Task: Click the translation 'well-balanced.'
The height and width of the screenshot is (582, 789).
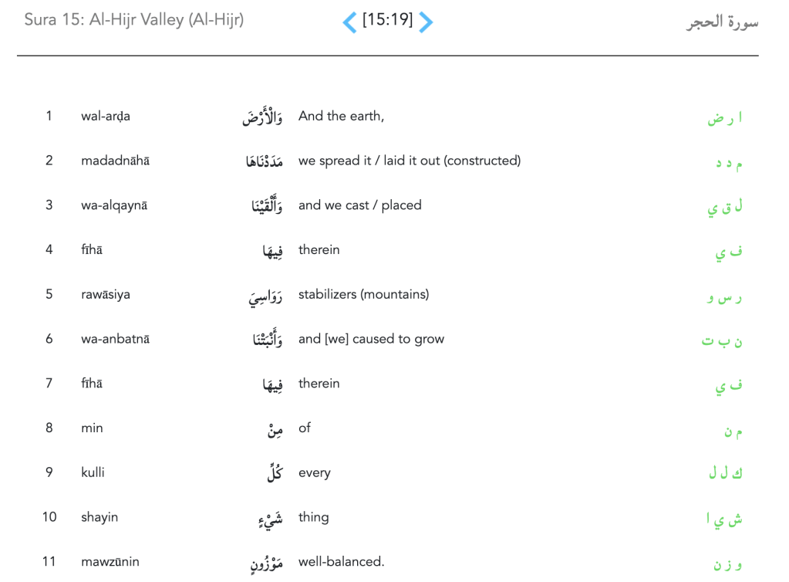Action: (x=342, y=561)
